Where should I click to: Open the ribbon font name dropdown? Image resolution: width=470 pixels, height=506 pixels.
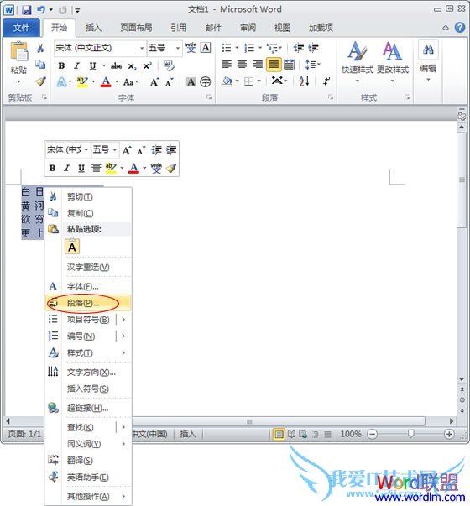(142, 48)
